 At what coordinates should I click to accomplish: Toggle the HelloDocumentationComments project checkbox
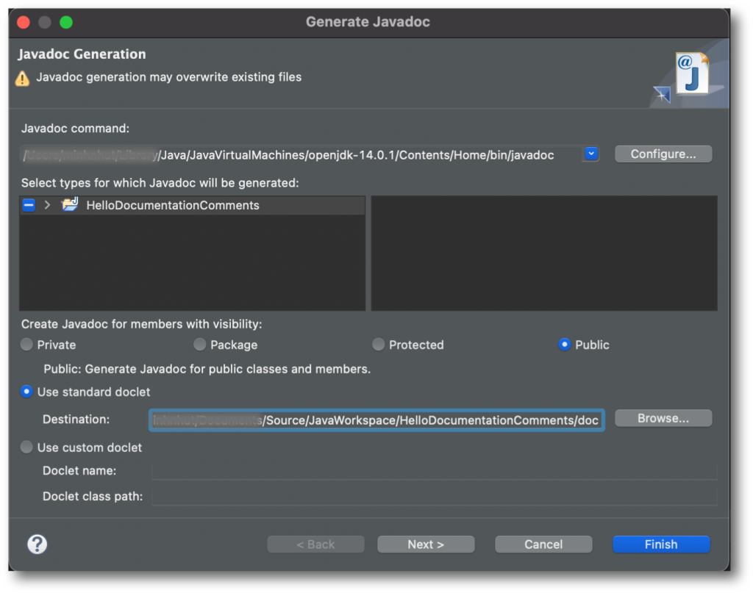click(x=29, y=205)
